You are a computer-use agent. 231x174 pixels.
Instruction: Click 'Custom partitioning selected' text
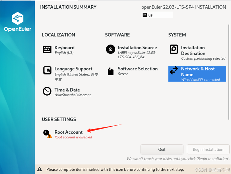tap(203, 59)
